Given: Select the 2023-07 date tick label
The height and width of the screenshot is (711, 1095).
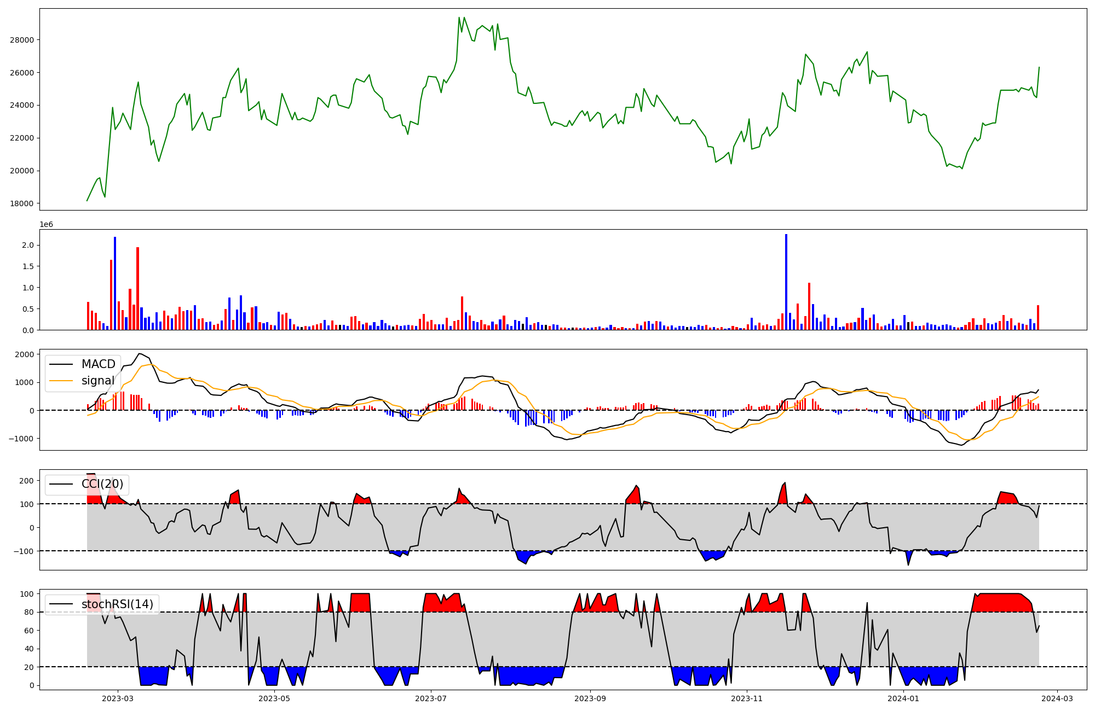Looking at the screenshot, I should tap(431, 698).
